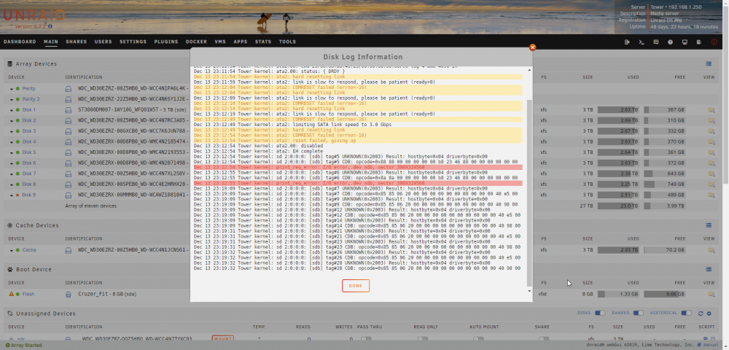Open the Shares menu tab
The image size is (729, 350).
coord(77,42)
